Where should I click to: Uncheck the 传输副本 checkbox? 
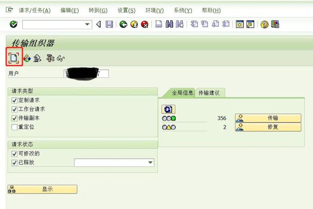click(14, 118)
